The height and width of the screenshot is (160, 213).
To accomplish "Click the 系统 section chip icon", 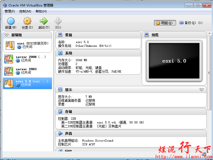I will (60, 53).
